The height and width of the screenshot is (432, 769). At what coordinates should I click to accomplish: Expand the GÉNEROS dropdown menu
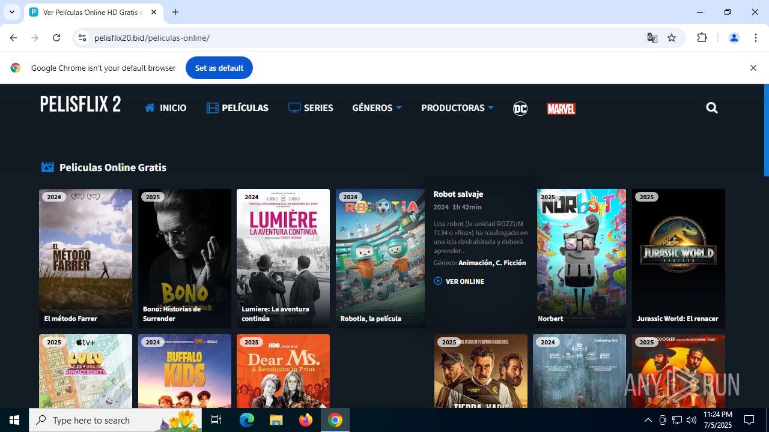point(377,108)
